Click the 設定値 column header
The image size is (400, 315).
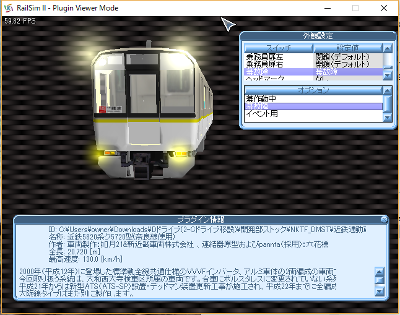tap(348, 48)
